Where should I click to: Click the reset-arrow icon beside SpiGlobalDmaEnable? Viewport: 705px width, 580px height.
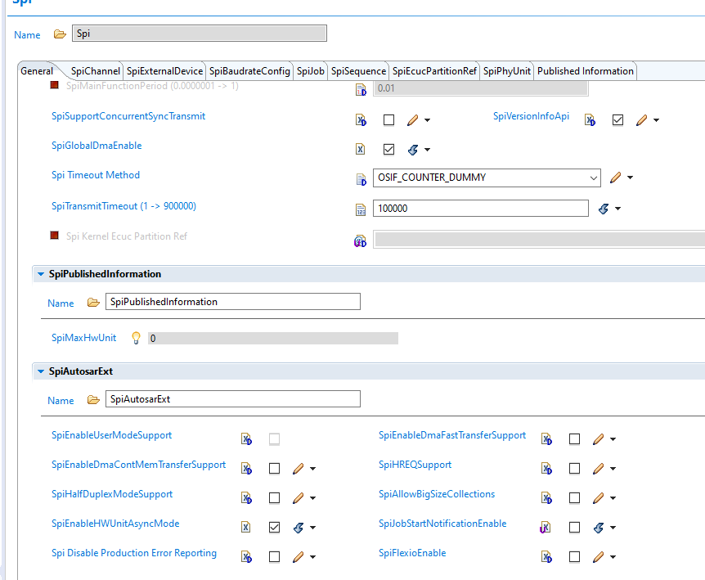click(413, 149)
